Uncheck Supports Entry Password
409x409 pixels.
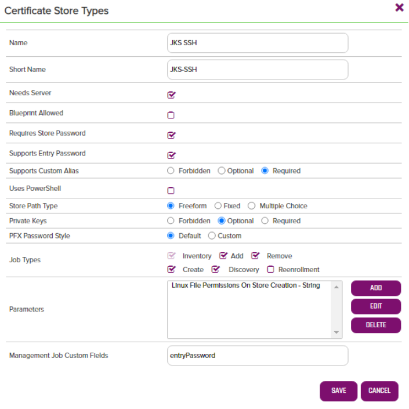click(171, 155)
